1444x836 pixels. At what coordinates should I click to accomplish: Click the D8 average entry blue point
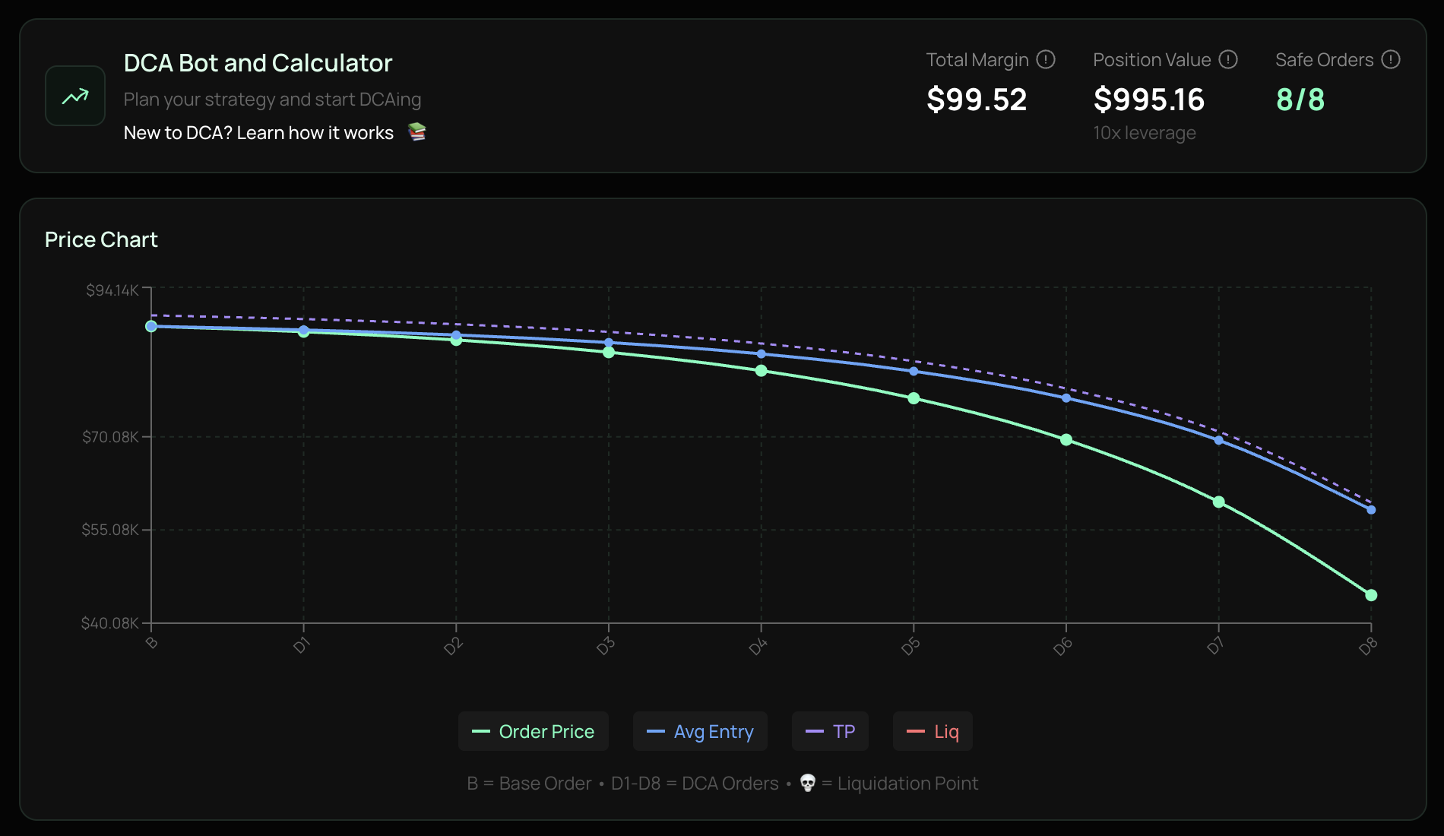[1371, 510]
